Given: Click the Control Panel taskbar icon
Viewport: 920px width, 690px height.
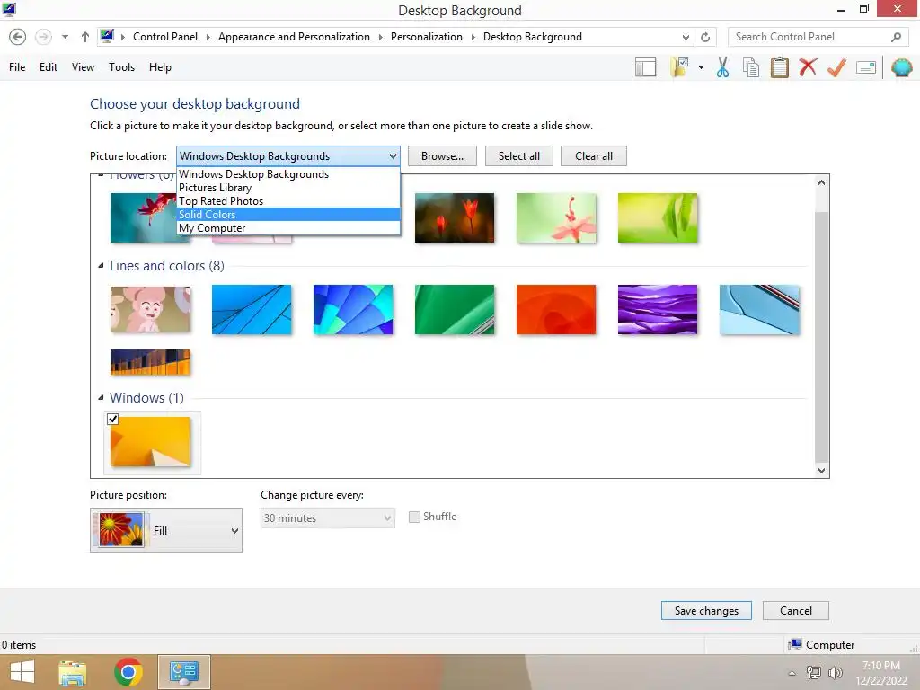Looking at the screenshot, I should coord(183,672).
